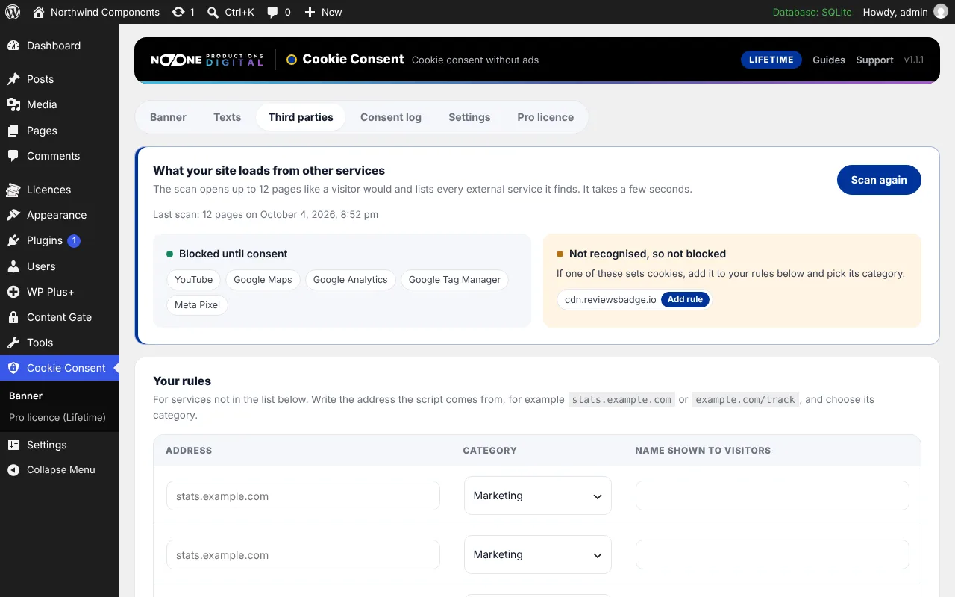Click the Google Tag Manager service chip
Screen dimensions: 955x597
coord(454,280)
